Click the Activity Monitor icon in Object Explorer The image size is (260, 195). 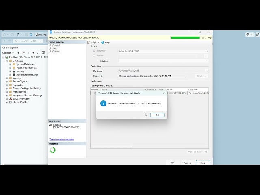pyautogui.click(x=43, y=53)
